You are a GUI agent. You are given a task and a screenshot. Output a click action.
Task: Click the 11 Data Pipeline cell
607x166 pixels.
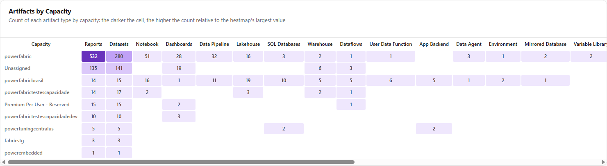click(x=214, y=81)
